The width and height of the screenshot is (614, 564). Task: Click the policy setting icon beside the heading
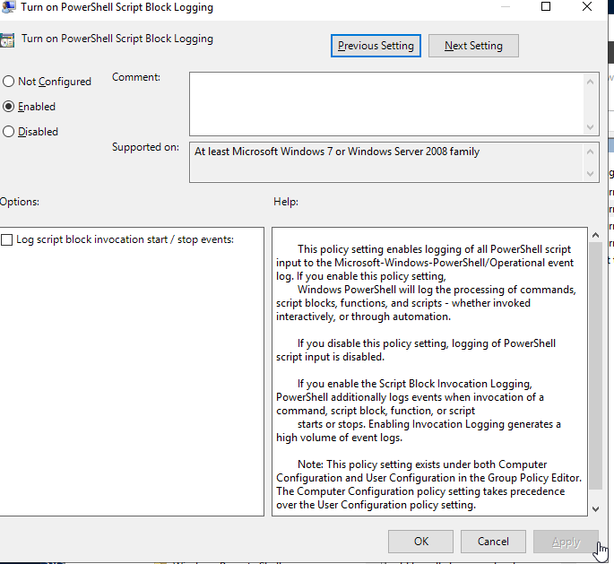pos(7,39)
